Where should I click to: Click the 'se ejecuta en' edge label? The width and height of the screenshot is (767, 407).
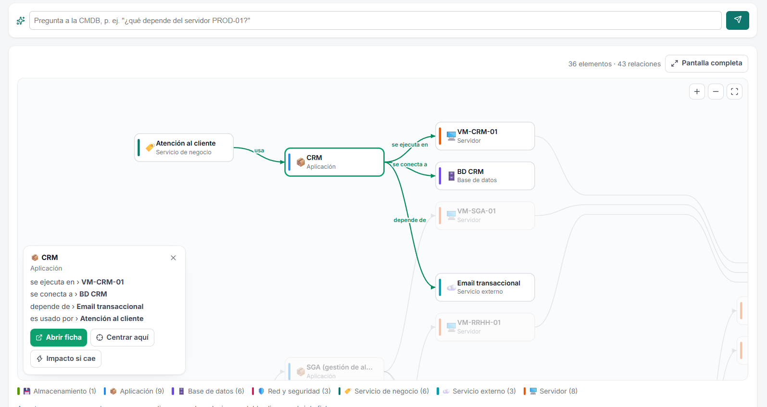click(x=410, y=145)
